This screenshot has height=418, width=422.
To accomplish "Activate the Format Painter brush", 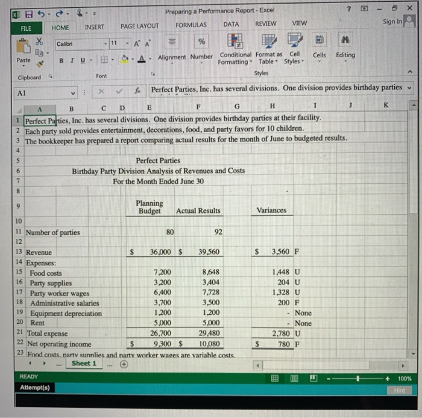I will tap(40, 63).
